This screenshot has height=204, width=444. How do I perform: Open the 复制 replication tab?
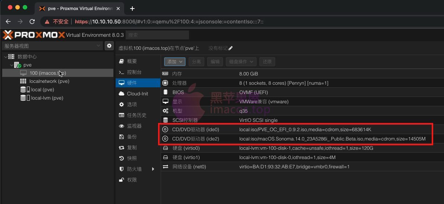pos(138,147)
